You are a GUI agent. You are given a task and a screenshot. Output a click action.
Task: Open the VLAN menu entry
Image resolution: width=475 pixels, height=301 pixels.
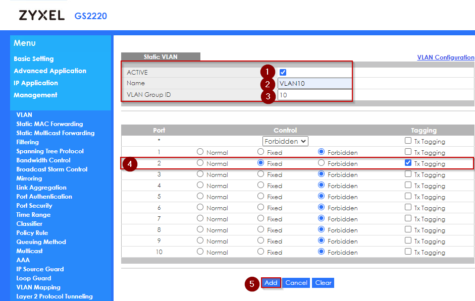[x=24, y=114]
